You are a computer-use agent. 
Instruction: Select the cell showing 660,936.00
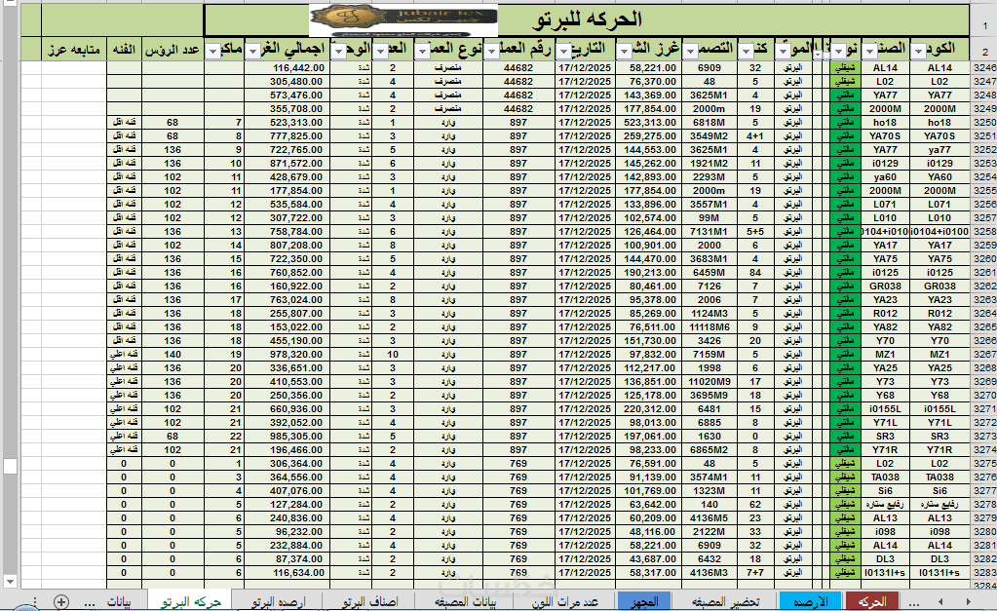click(x=288, y=409)
